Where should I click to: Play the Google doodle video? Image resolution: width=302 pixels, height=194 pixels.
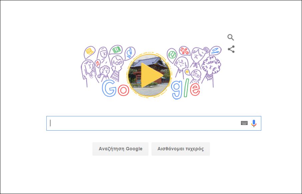(149, 75)
